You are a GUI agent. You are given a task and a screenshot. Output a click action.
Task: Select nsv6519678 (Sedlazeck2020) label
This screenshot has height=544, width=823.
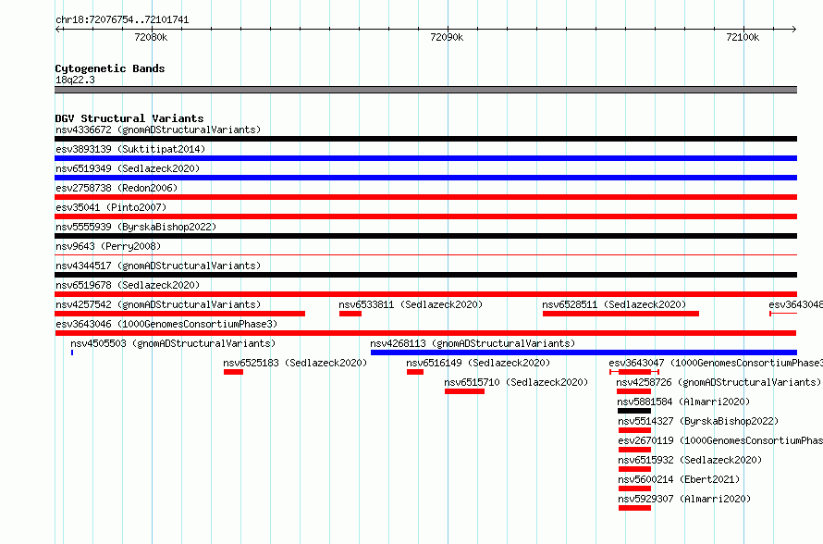coord(128,285)
